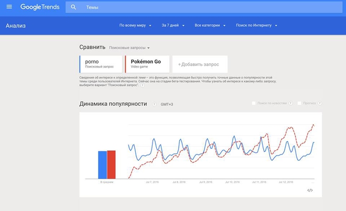Enable the Поиск по новостям checkbox
The height and width of the screenshot is (211, 346).
(254, 103)
